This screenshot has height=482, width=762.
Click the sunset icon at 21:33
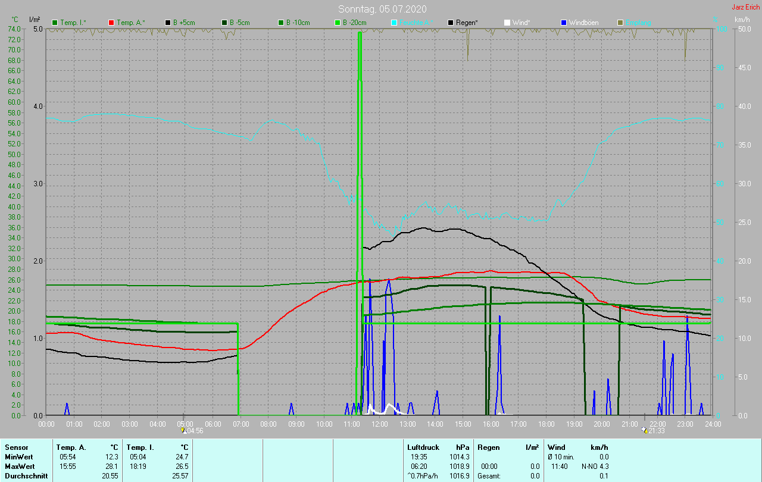644,430
